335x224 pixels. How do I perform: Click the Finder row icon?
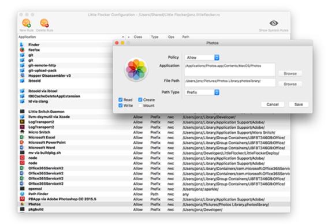click(x=22, y=44)
